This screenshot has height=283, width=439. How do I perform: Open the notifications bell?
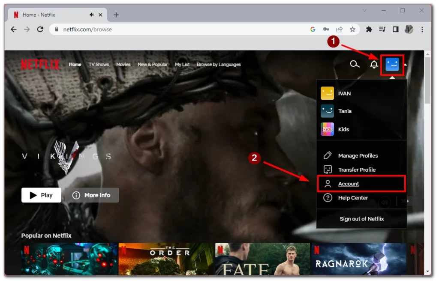[374, 64]
